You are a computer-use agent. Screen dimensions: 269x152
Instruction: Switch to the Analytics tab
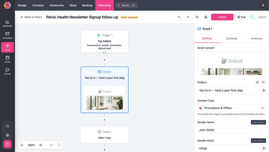[x=256, y=38]
